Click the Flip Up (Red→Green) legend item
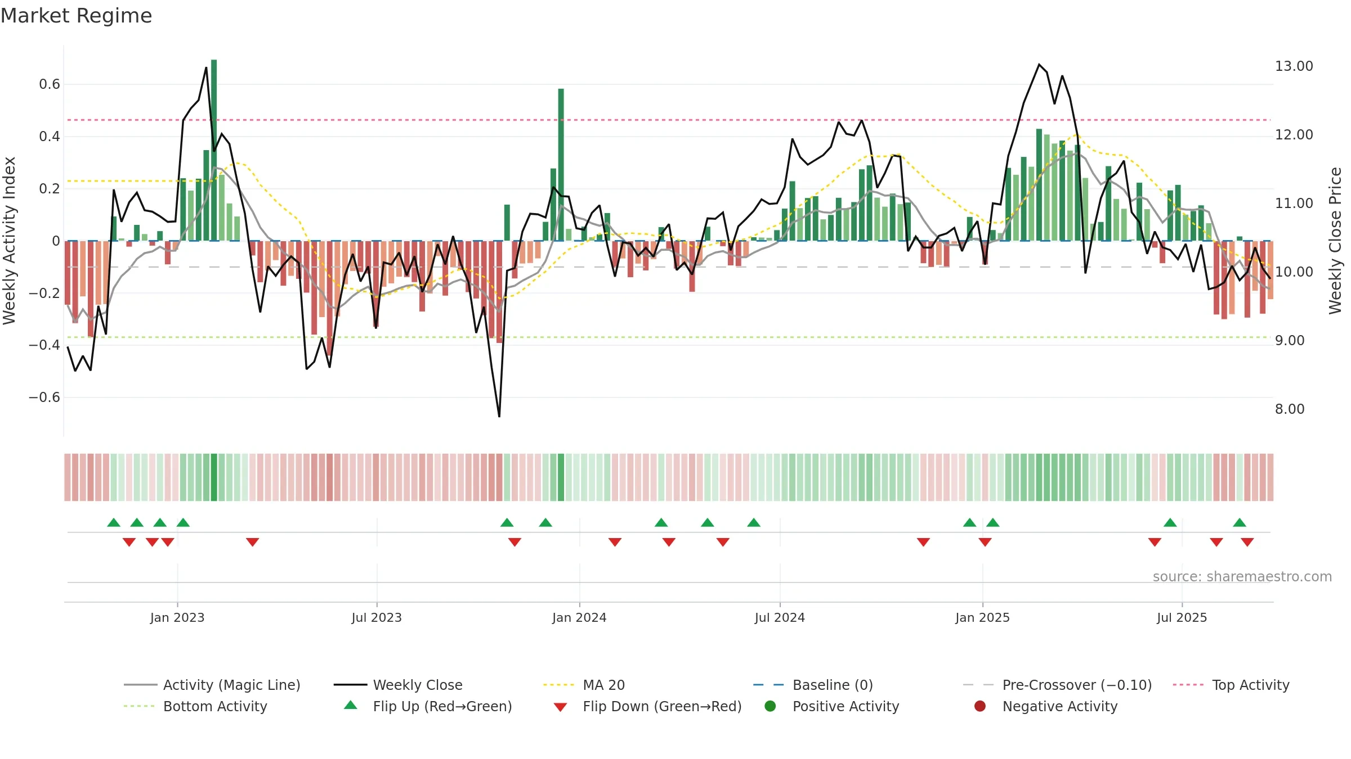The image size is (1351, 759). coord(428,706)
